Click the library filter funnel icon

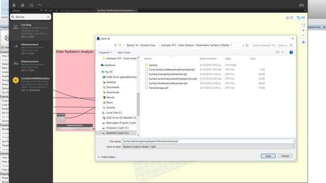point(41,10)
